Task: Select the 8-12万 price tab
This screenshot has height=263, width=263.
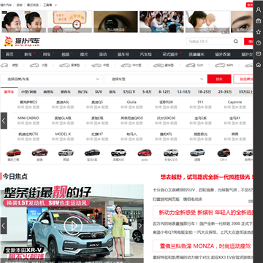Action: pos(164,92)
